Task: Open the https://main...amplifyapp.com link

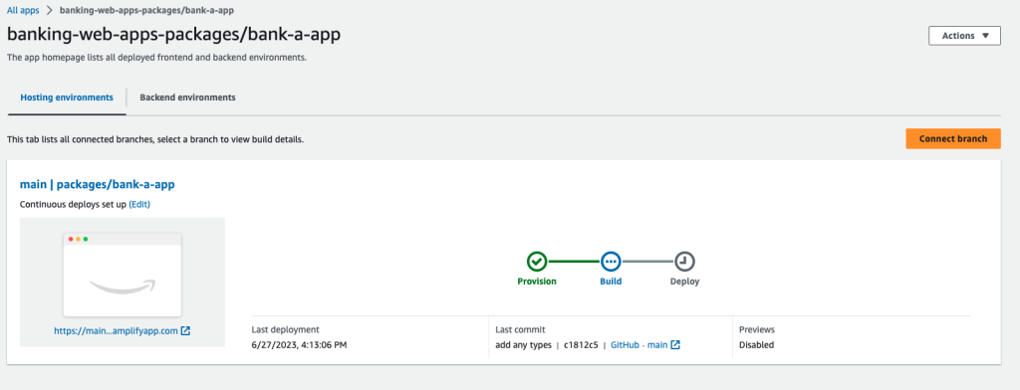Action: click(116, 331)
